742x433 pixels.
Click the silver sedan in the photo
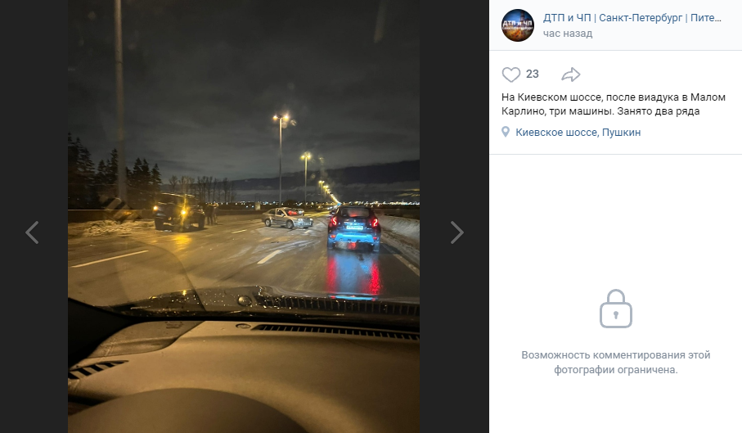tap(287, 219)
